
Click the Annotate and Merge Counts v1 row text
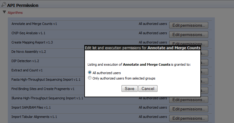pyautogui.click(x=34, y=24)
